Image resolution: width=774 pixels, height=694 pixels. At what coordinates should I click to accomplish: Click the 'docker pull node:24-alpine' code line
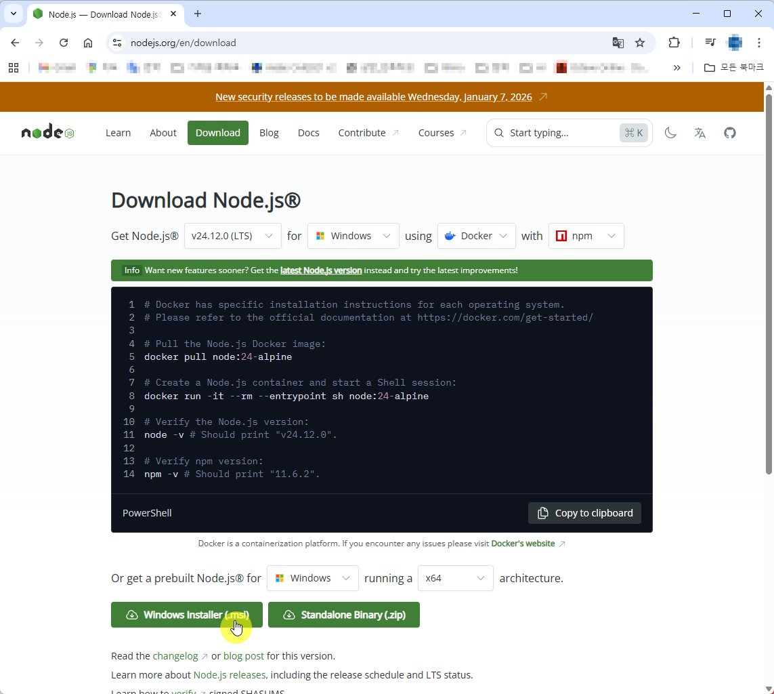pyautogui.click(x=217, y=356)
